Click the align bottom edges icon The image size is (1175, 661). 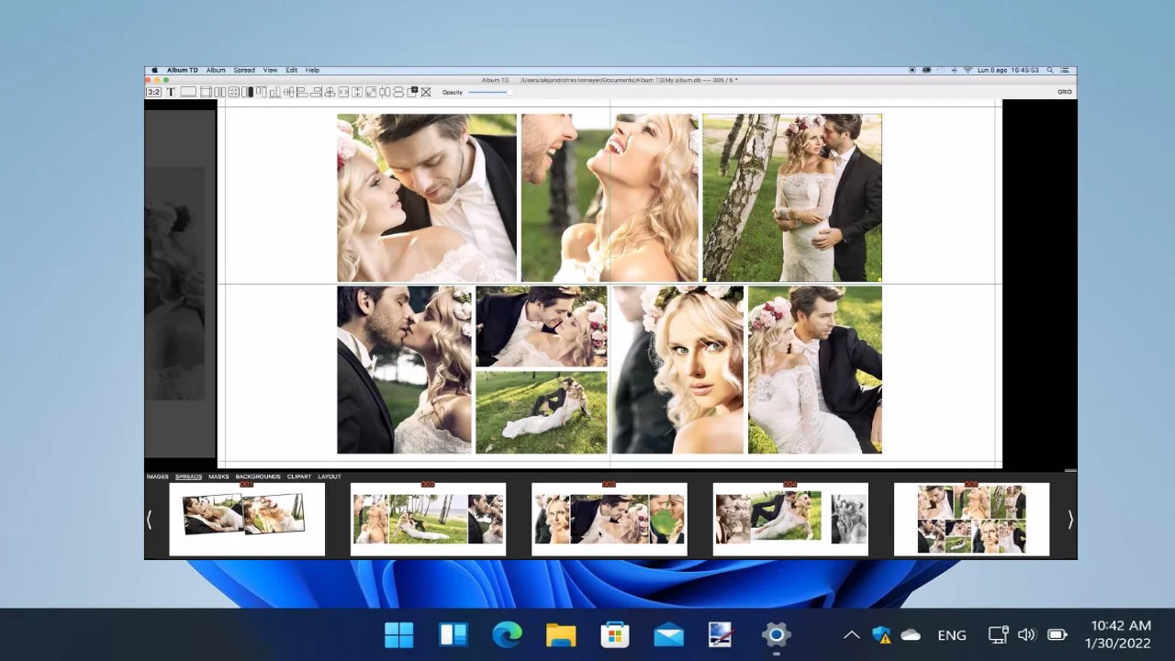(275, 92)
